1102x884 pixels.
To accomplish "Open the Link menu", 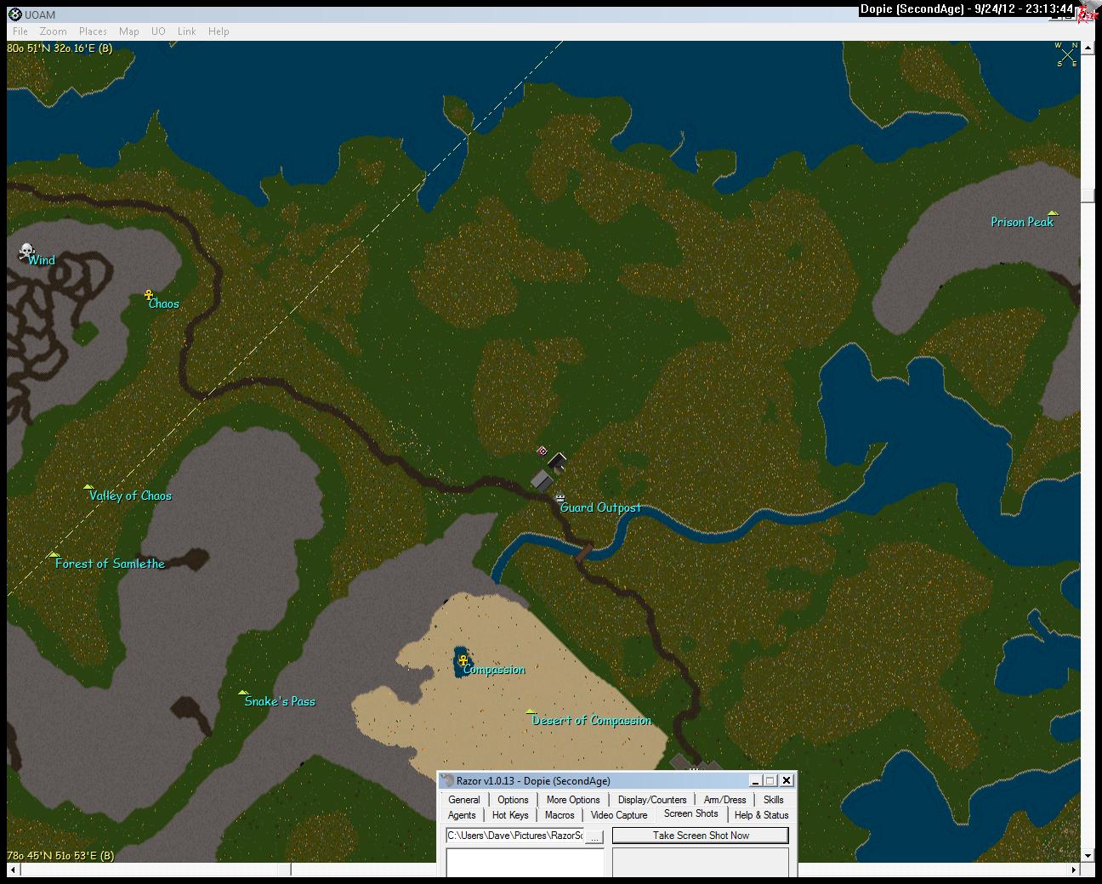I will [x=186, y=31].
